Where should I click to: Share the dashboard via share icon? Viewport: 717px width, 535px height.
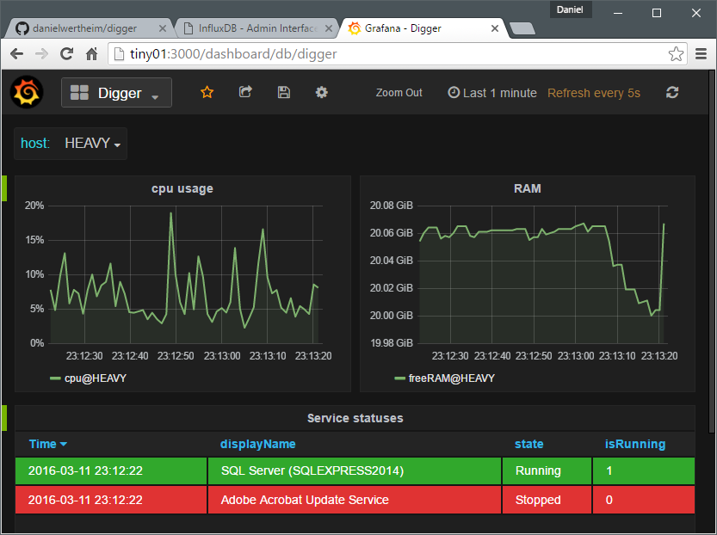point(245,92)
